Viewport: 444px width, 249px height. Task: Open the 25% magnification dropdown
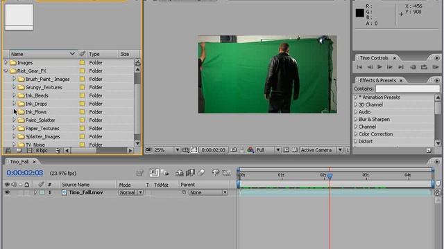pyautogui.click(x=166, y=150)
